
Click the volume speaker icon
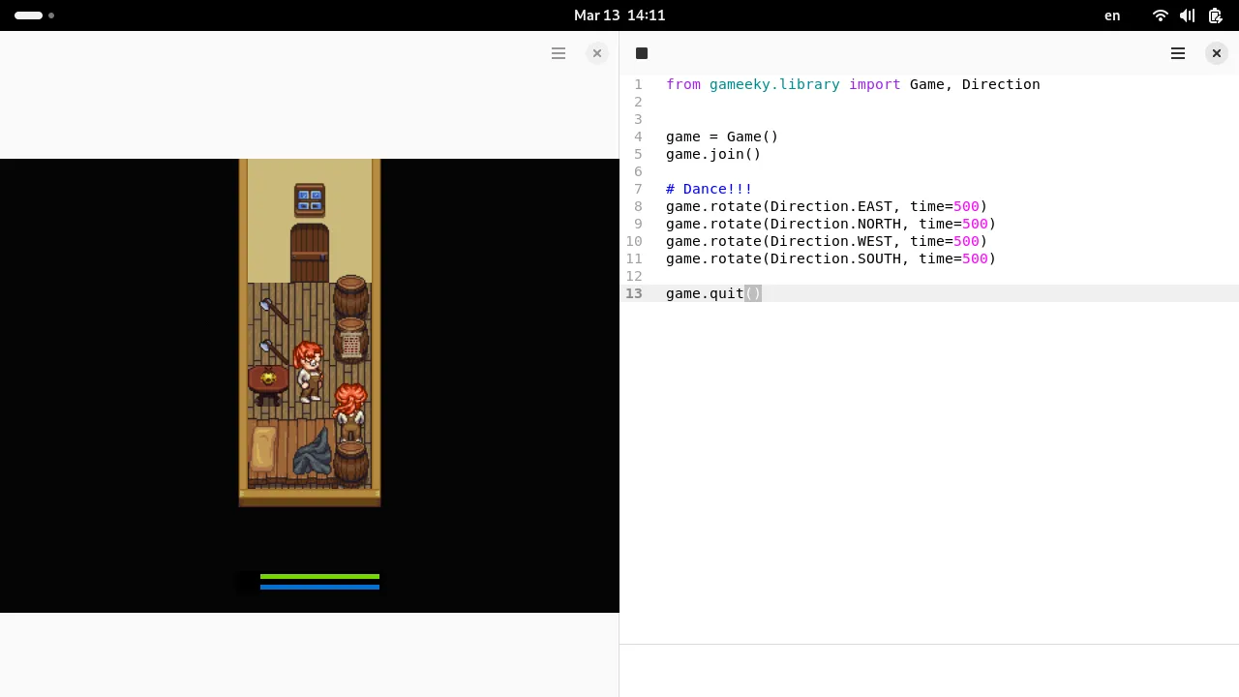pyautogui.click(x=1187, y=15)
